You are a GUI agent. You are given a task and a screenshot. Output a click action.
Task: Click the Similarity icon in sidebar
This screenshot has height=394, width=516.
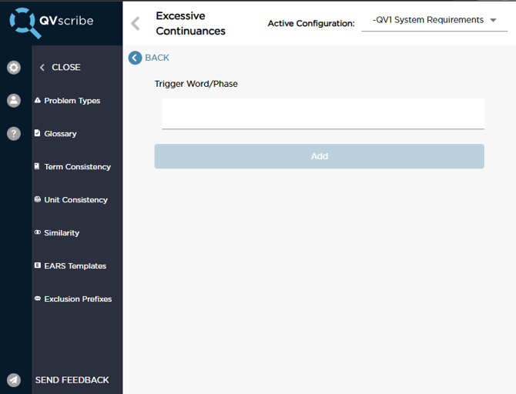coord(38,233)
